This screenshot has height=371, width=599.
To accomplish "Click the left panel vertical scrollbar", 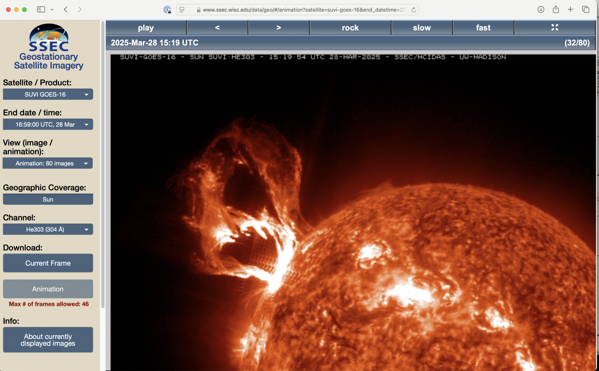I will click(x=103, y=164).
